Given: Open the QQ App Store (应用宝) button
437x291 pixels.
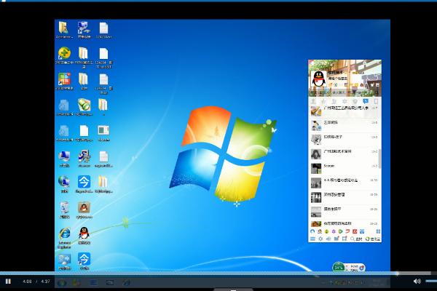Looking at the screenshot, I should pos(373,239).
